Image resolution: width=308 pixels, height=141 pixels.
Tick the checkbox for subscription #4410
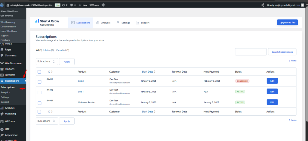39,82
